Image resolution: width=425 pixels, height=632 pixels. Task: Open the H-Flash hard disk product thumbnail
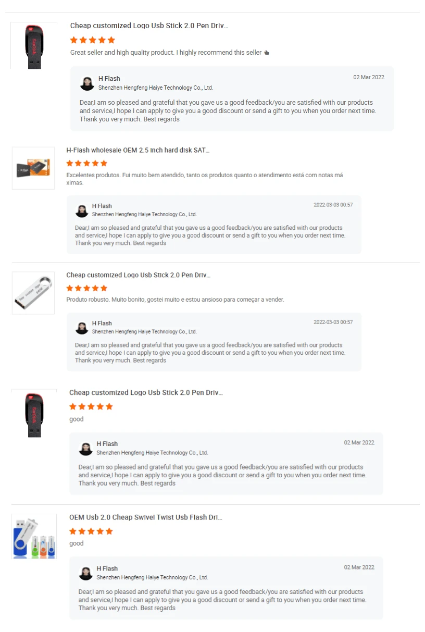[33, 168]
